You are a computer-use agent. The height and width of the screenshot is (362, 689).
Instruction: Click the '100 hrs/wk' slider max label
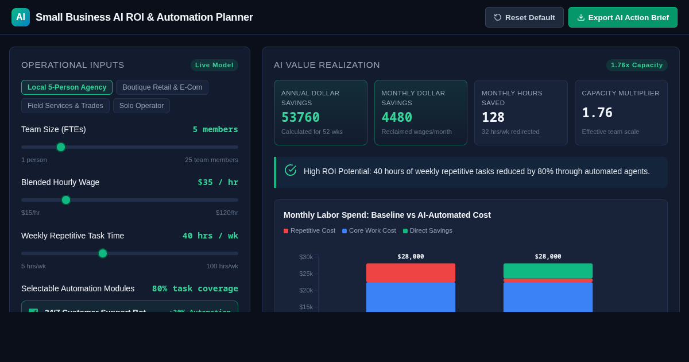222,266
